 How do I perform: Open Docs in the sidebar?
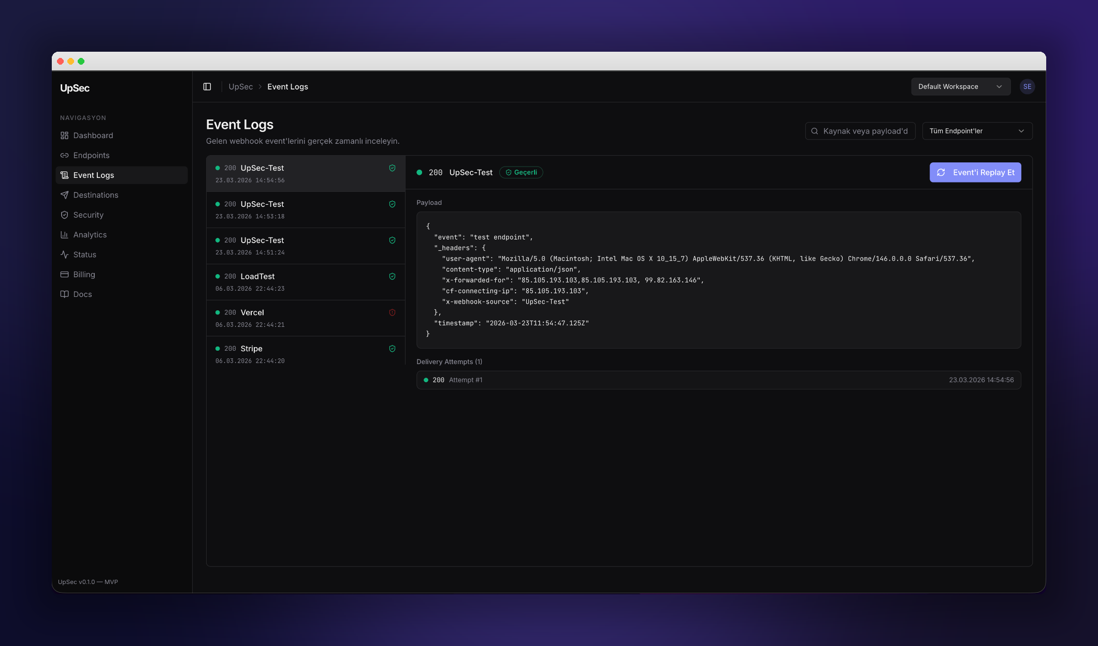pos(82,294)
